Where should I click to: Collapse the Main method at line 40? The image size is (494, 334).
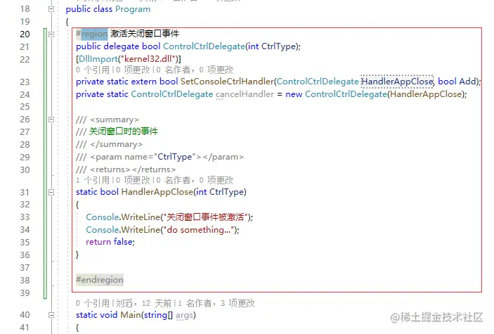pyautogui.click(x=51, y=315)
